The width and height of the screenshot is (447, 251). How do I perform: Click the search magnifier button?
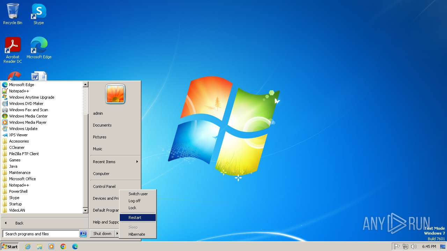pos(83,234)
